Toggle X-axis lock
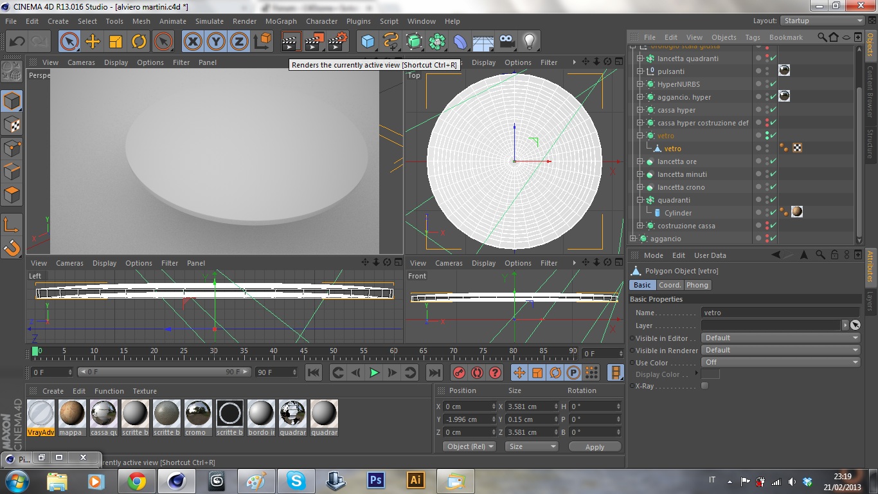The image size is (878, 494). (192, 42)
